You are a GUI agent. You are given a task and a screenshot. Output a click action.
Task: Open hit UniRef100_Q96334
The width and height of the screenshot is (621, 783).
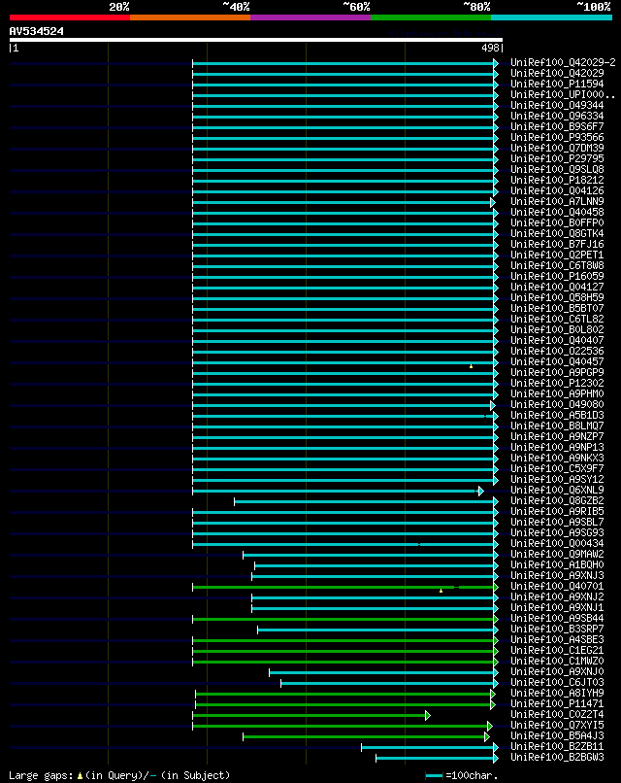coord(557,116)
